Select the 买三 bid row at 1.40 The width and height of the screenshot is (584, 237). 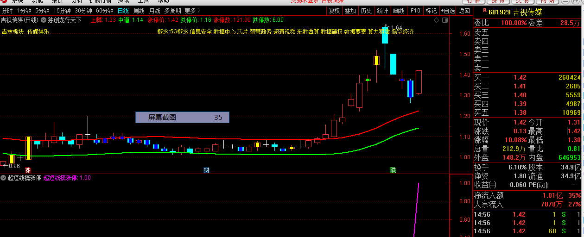(x=527, y=95)
